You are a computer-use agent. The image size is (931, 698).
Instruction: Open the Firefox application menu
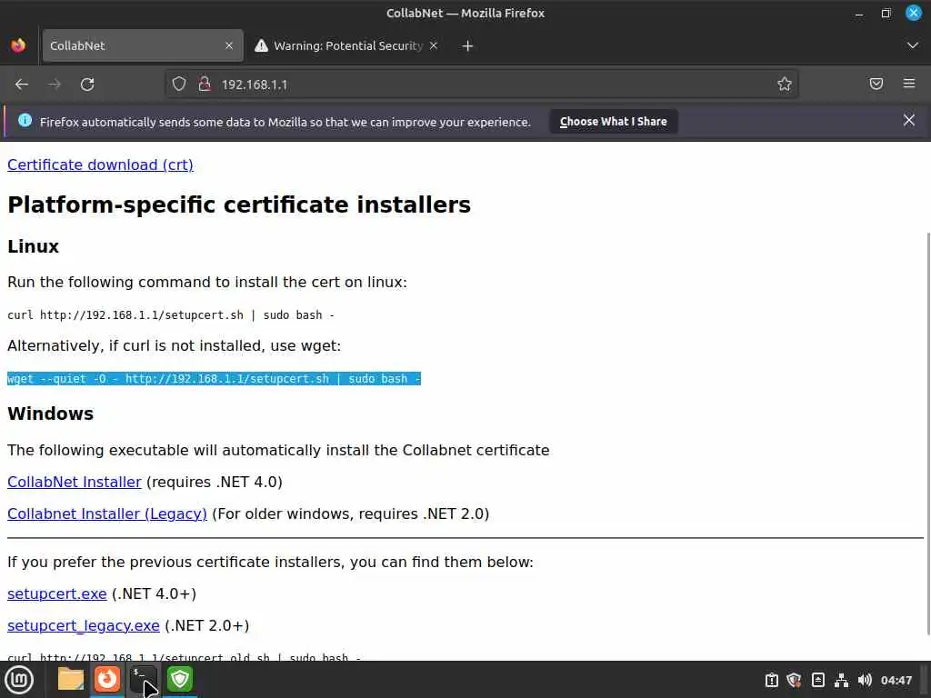coord(909,84)
